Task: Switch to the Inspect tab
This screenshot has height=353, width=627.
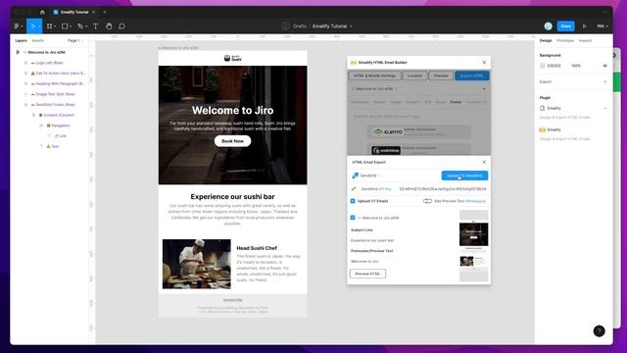Action: pos(585,41)
